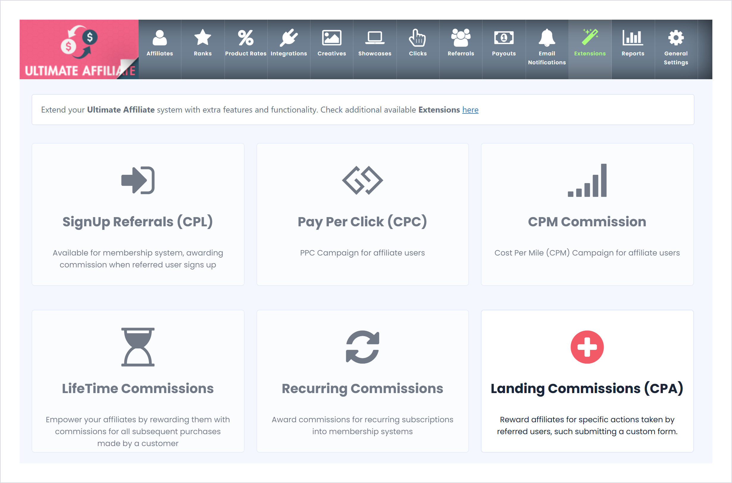Click 'Cost Per Mile (CPM) Campaign' description

pyautogui.click(x=587, y=253)
